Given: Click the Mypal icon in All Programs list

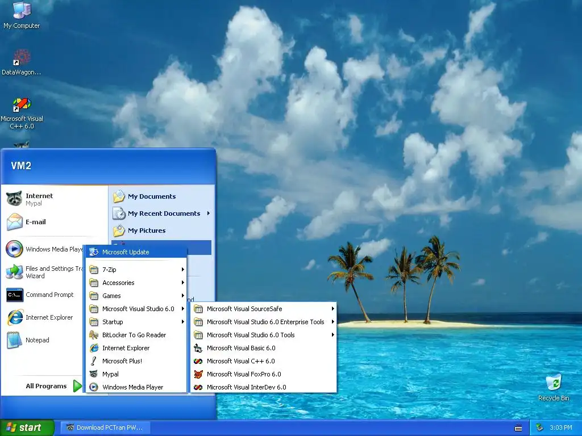Looking at the screenshot, I should (x=94, y=374).
